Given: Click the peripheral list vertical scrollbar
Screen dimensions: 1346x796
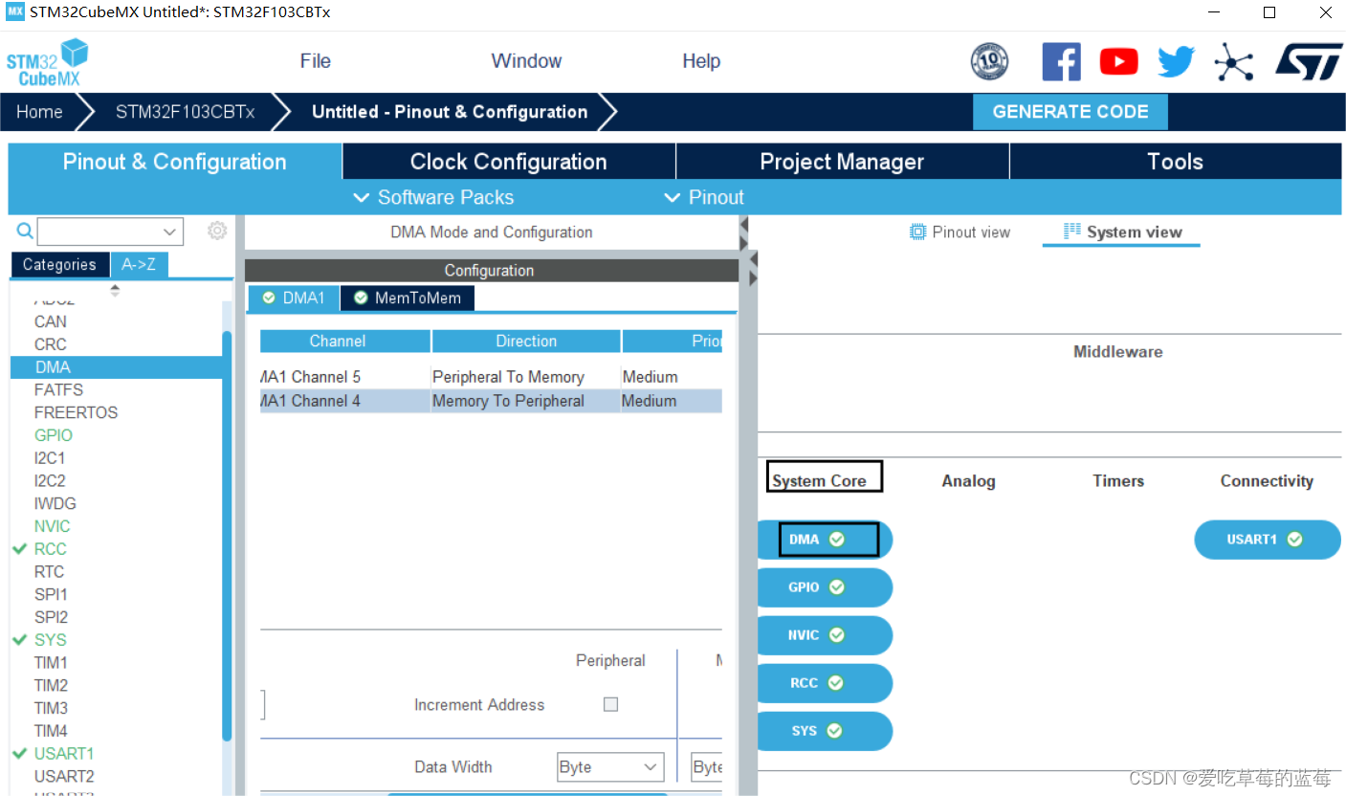Looking at the screenshot, I should tap(227, 536).
